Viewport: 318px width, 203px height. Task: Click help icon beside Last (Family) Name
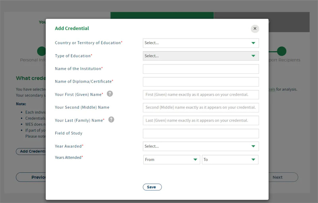coord(111,120)
